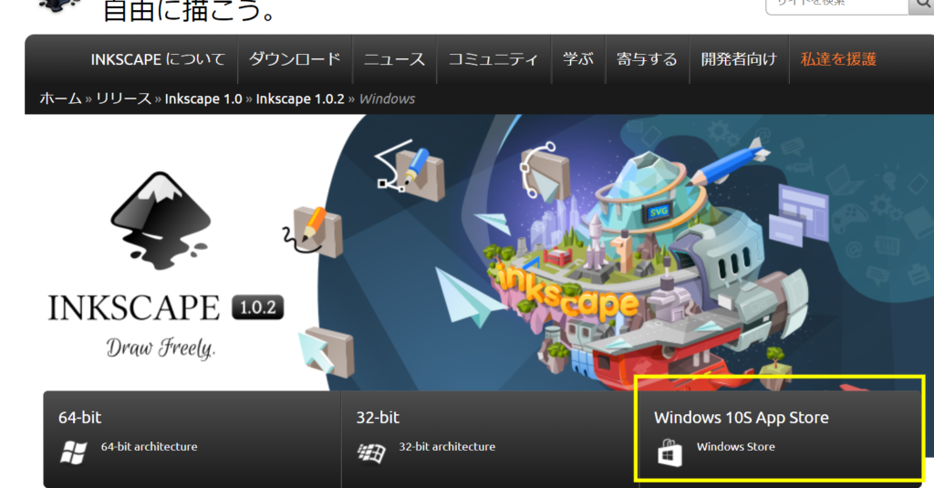Open Inkscape 1.0 breadcrumb link
The width and height of the screenshot is (934, 488).
[x=203, y=99]
